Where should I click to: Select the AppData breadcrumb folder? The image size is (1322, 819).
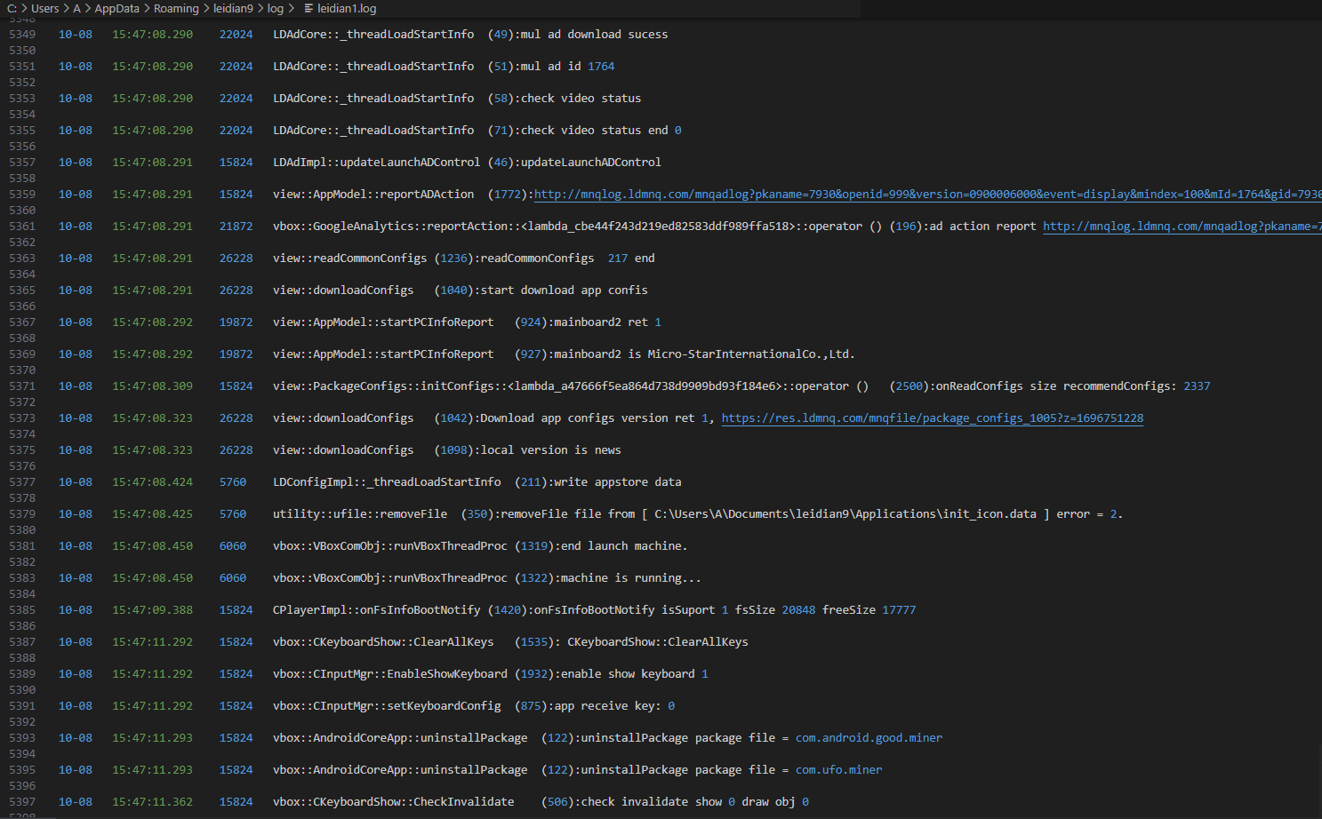pos(116,9)
